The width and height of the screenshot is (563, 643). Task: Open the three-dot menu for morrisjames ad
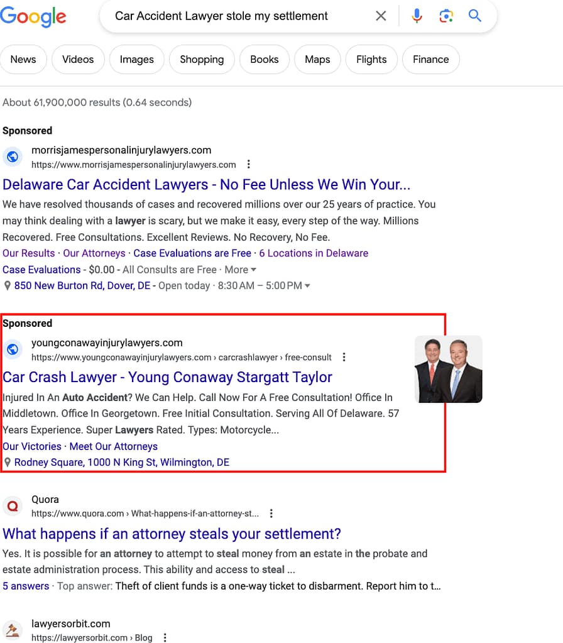point(248,165)
